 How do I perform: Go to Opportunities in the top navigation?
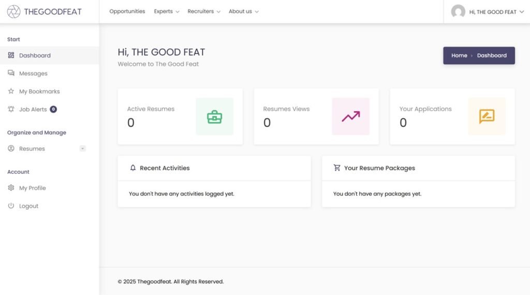point(127,11)
